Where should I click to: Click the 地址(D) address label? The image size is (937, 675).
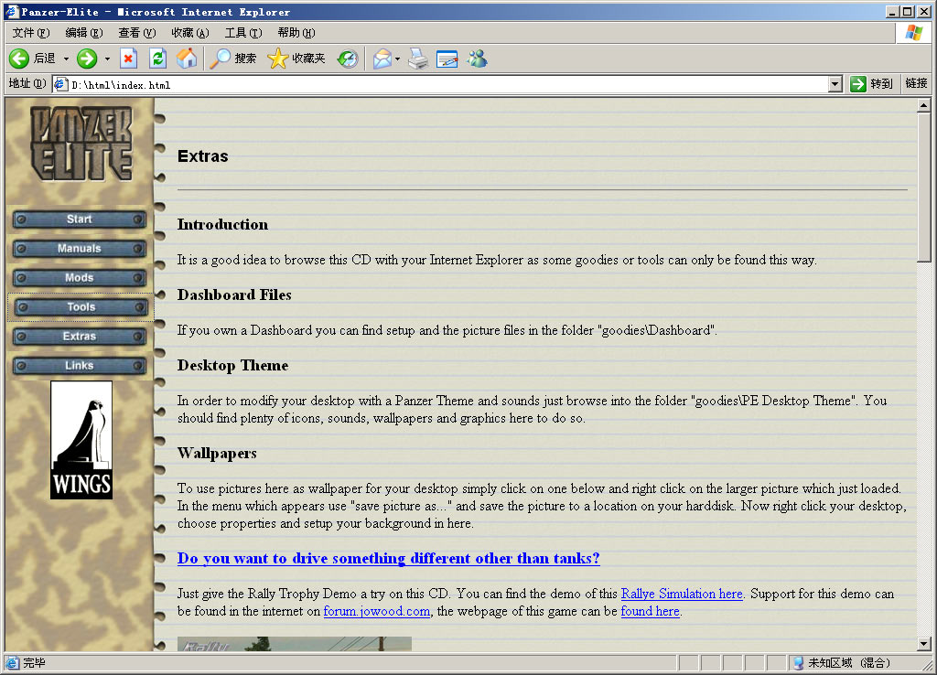[x=27, y=83]
